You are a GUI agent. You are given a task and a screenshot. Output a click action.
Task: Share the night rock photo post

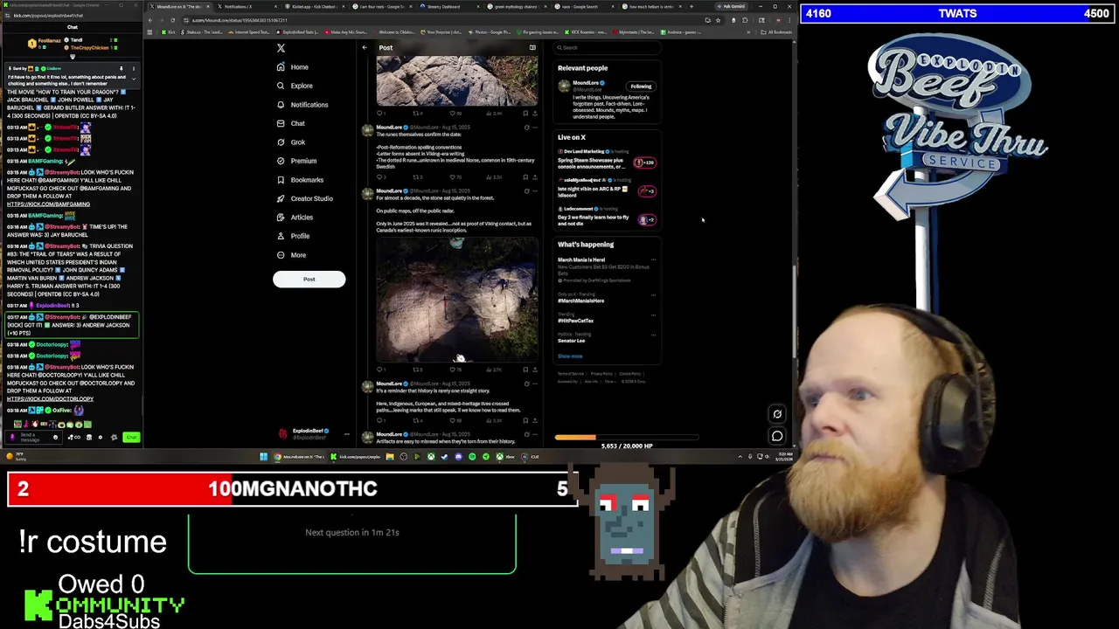click(535, 370)
